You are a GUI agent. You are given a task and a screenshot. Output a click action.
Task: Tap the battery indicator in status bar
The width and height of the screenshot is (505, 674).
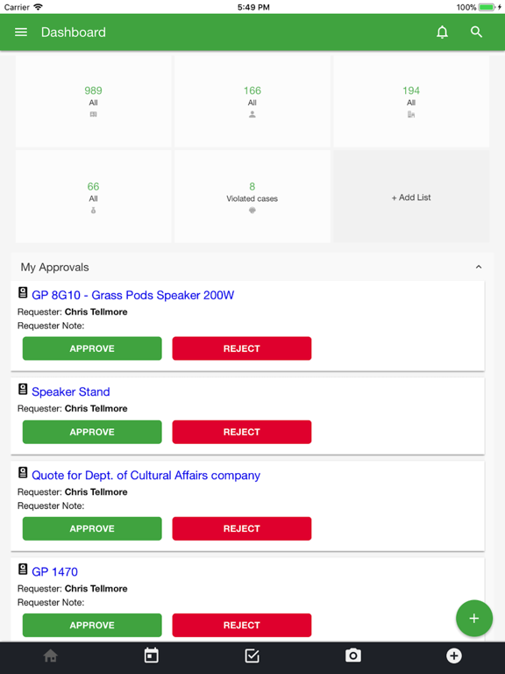[x=487, y=7]
